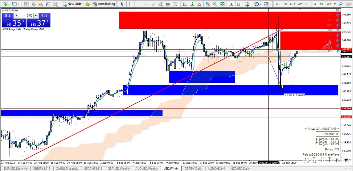353x171 pixels.
Task: Switch chart to bar chart style
Action: (x=185, y=4)
